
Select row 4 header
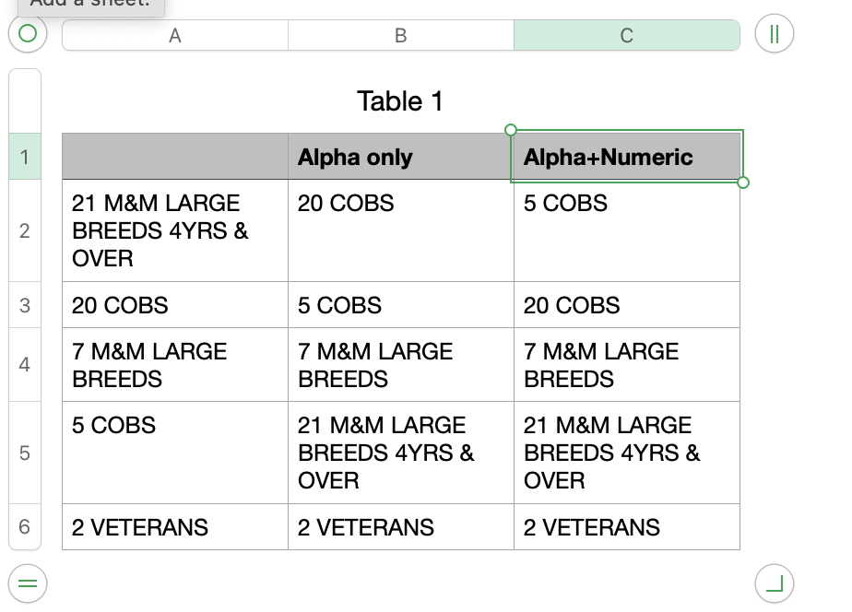(25, 364)
